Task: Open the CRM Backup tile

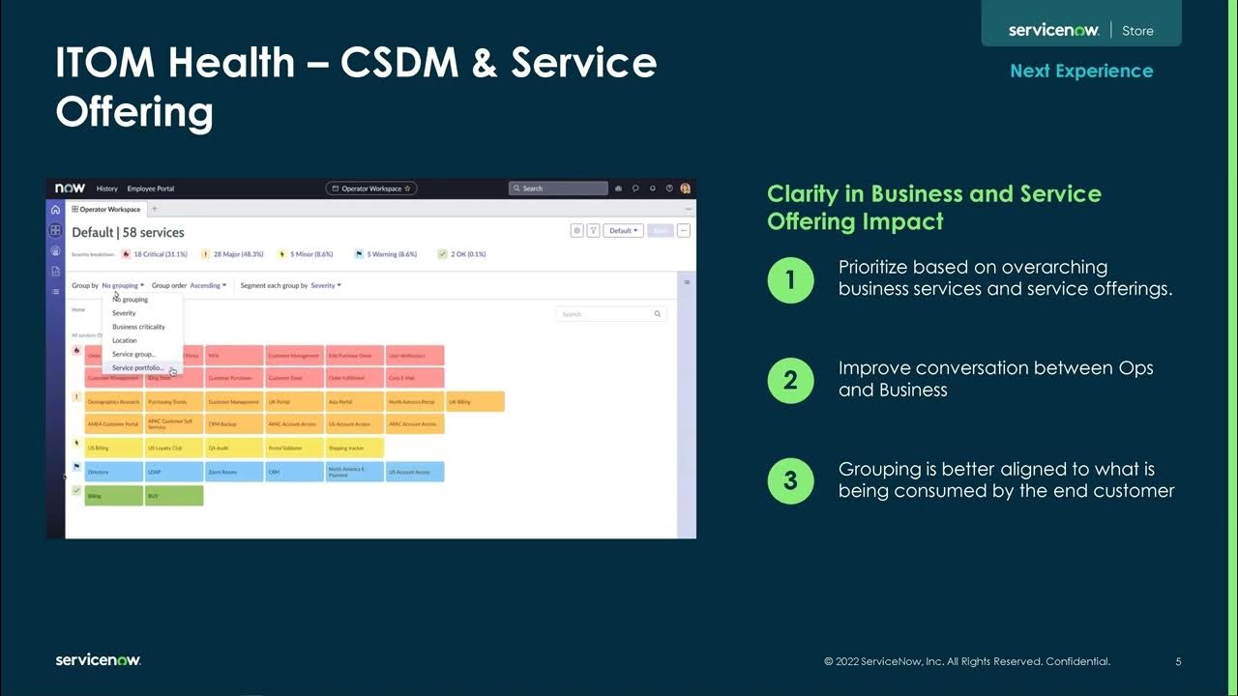Action: [x=234, y=423]
